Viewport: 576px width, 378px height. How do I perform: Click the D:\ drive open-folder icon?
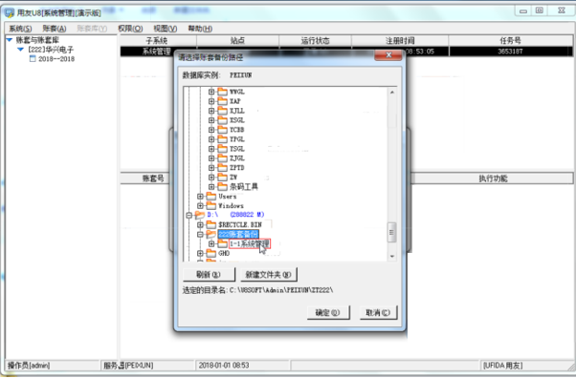tap(199, 215)
